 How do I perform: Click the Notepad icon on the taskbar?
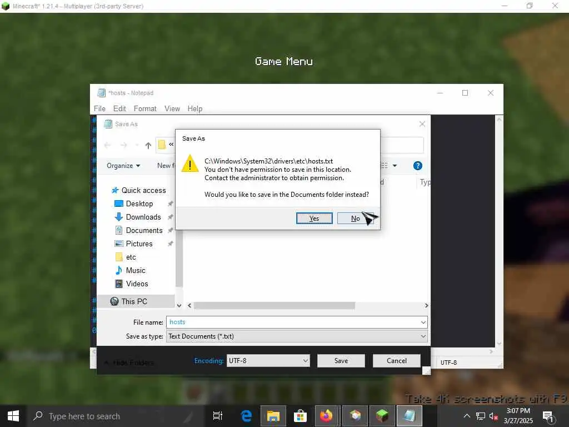point(410,416)
